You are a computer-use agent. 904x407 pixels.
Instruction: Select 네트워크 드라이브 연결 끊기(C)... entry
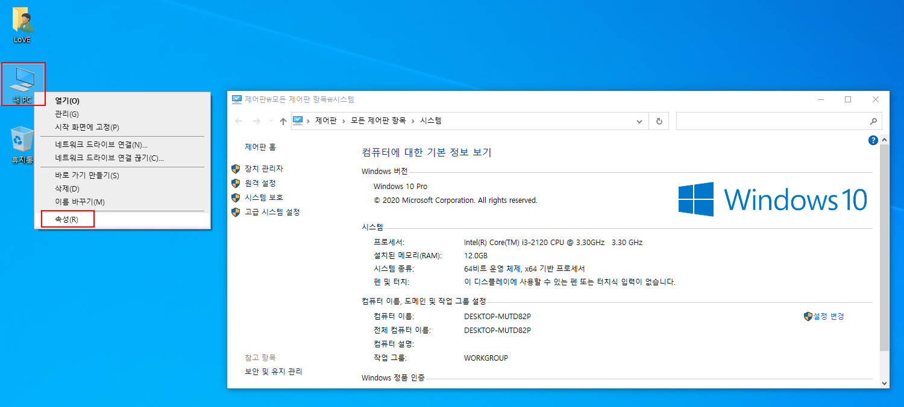(x=122, y=158)
